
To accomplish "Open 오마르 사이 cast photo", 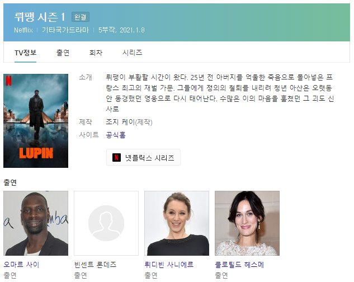I will point(36,223).
